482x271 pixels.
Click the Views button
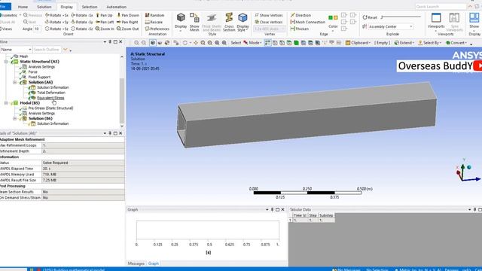6,29
